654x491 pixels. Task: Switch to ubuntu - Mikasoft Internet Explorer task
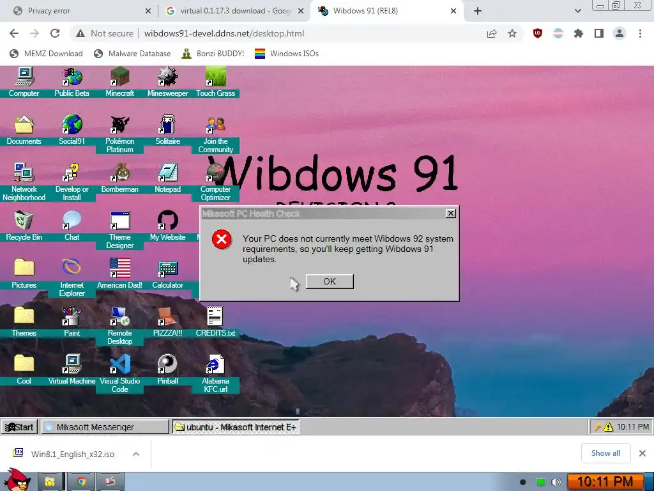coord(236,426)
